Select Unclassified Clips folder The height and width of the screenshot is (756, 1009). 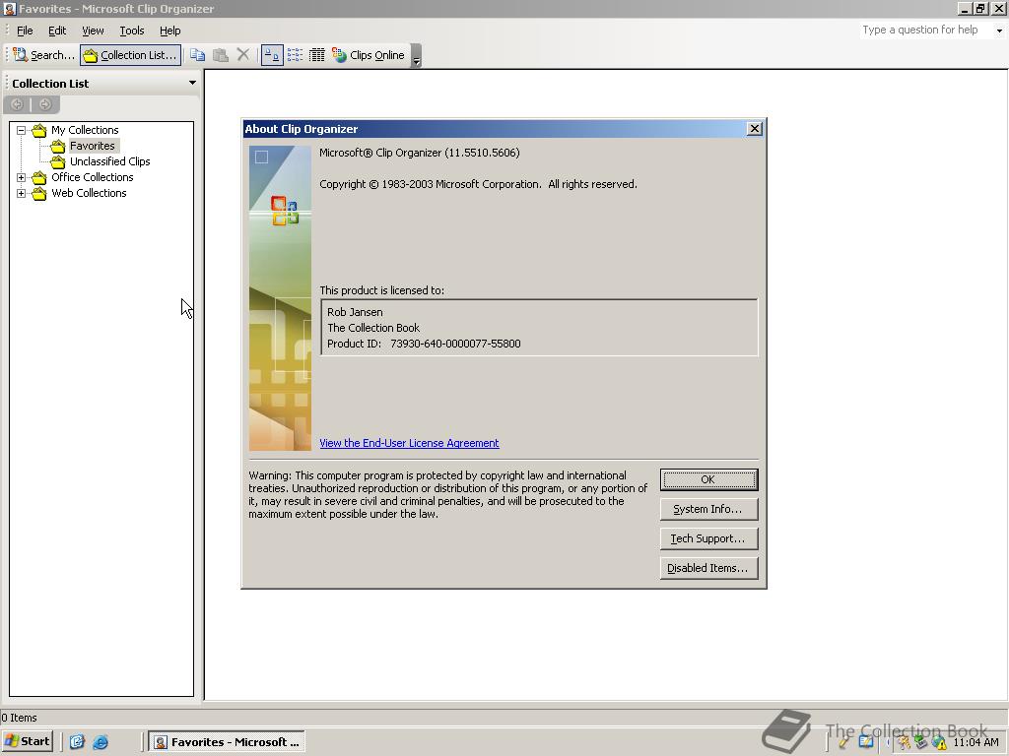click(x=109, y=161)
